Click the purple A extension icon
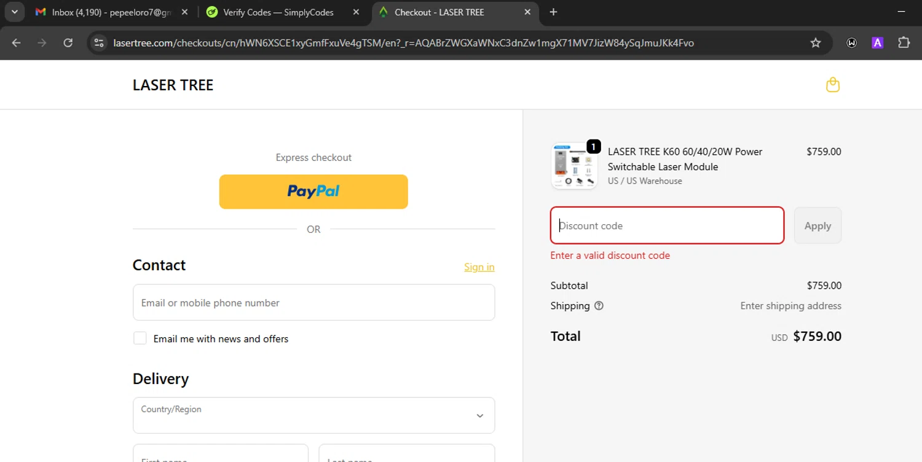The image size is (922, 462). click(878, 43)
